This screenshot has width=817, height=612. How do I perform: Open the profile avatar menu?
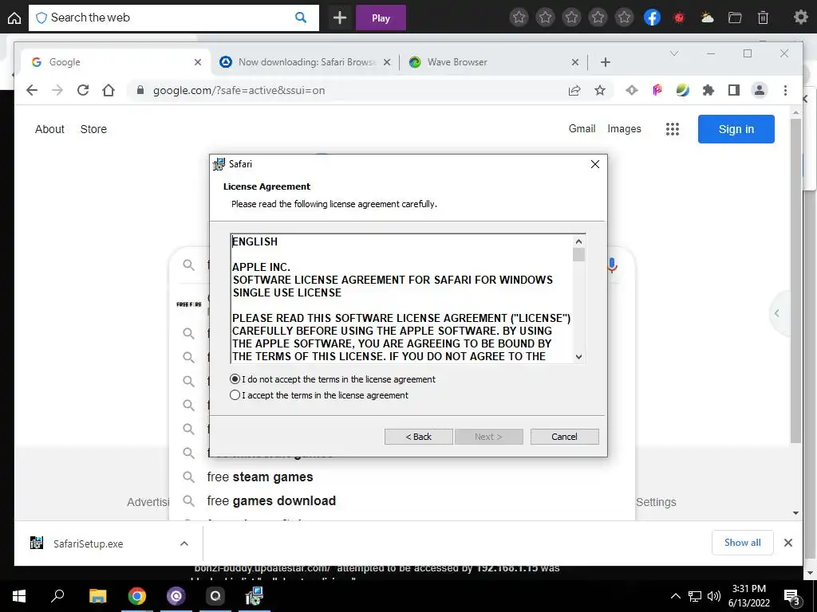760,91
